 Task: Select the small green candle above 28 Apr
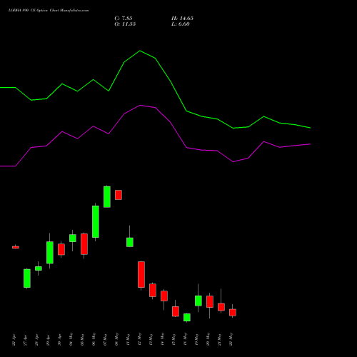[39, 268]
